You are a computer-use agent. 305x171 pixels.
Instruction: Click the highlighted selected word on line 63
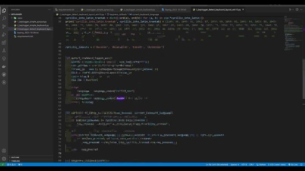click(x=121, y=98)
